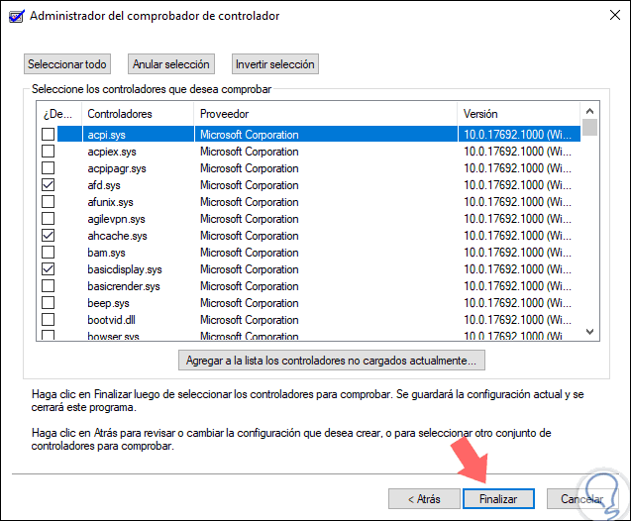
Task: Check the acpi.sys checkbox
Action: tap(49, 134)
